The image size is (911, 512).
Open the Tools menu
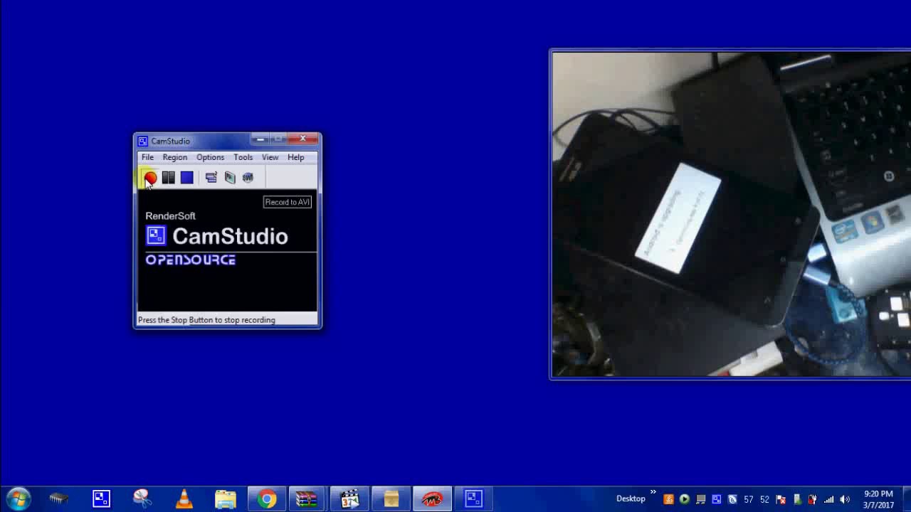(x=243, y=157)
